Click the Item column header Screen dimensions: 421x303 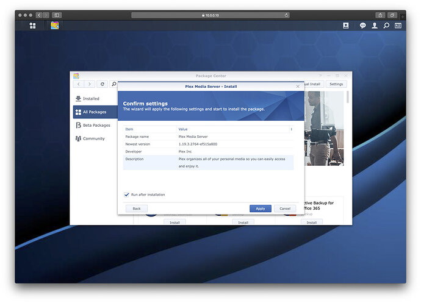pos(149,129)
